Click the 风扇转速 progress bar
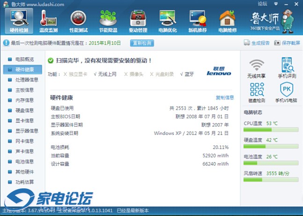The image size is (303, 216). pyautogui.click(x=271, y=179)
